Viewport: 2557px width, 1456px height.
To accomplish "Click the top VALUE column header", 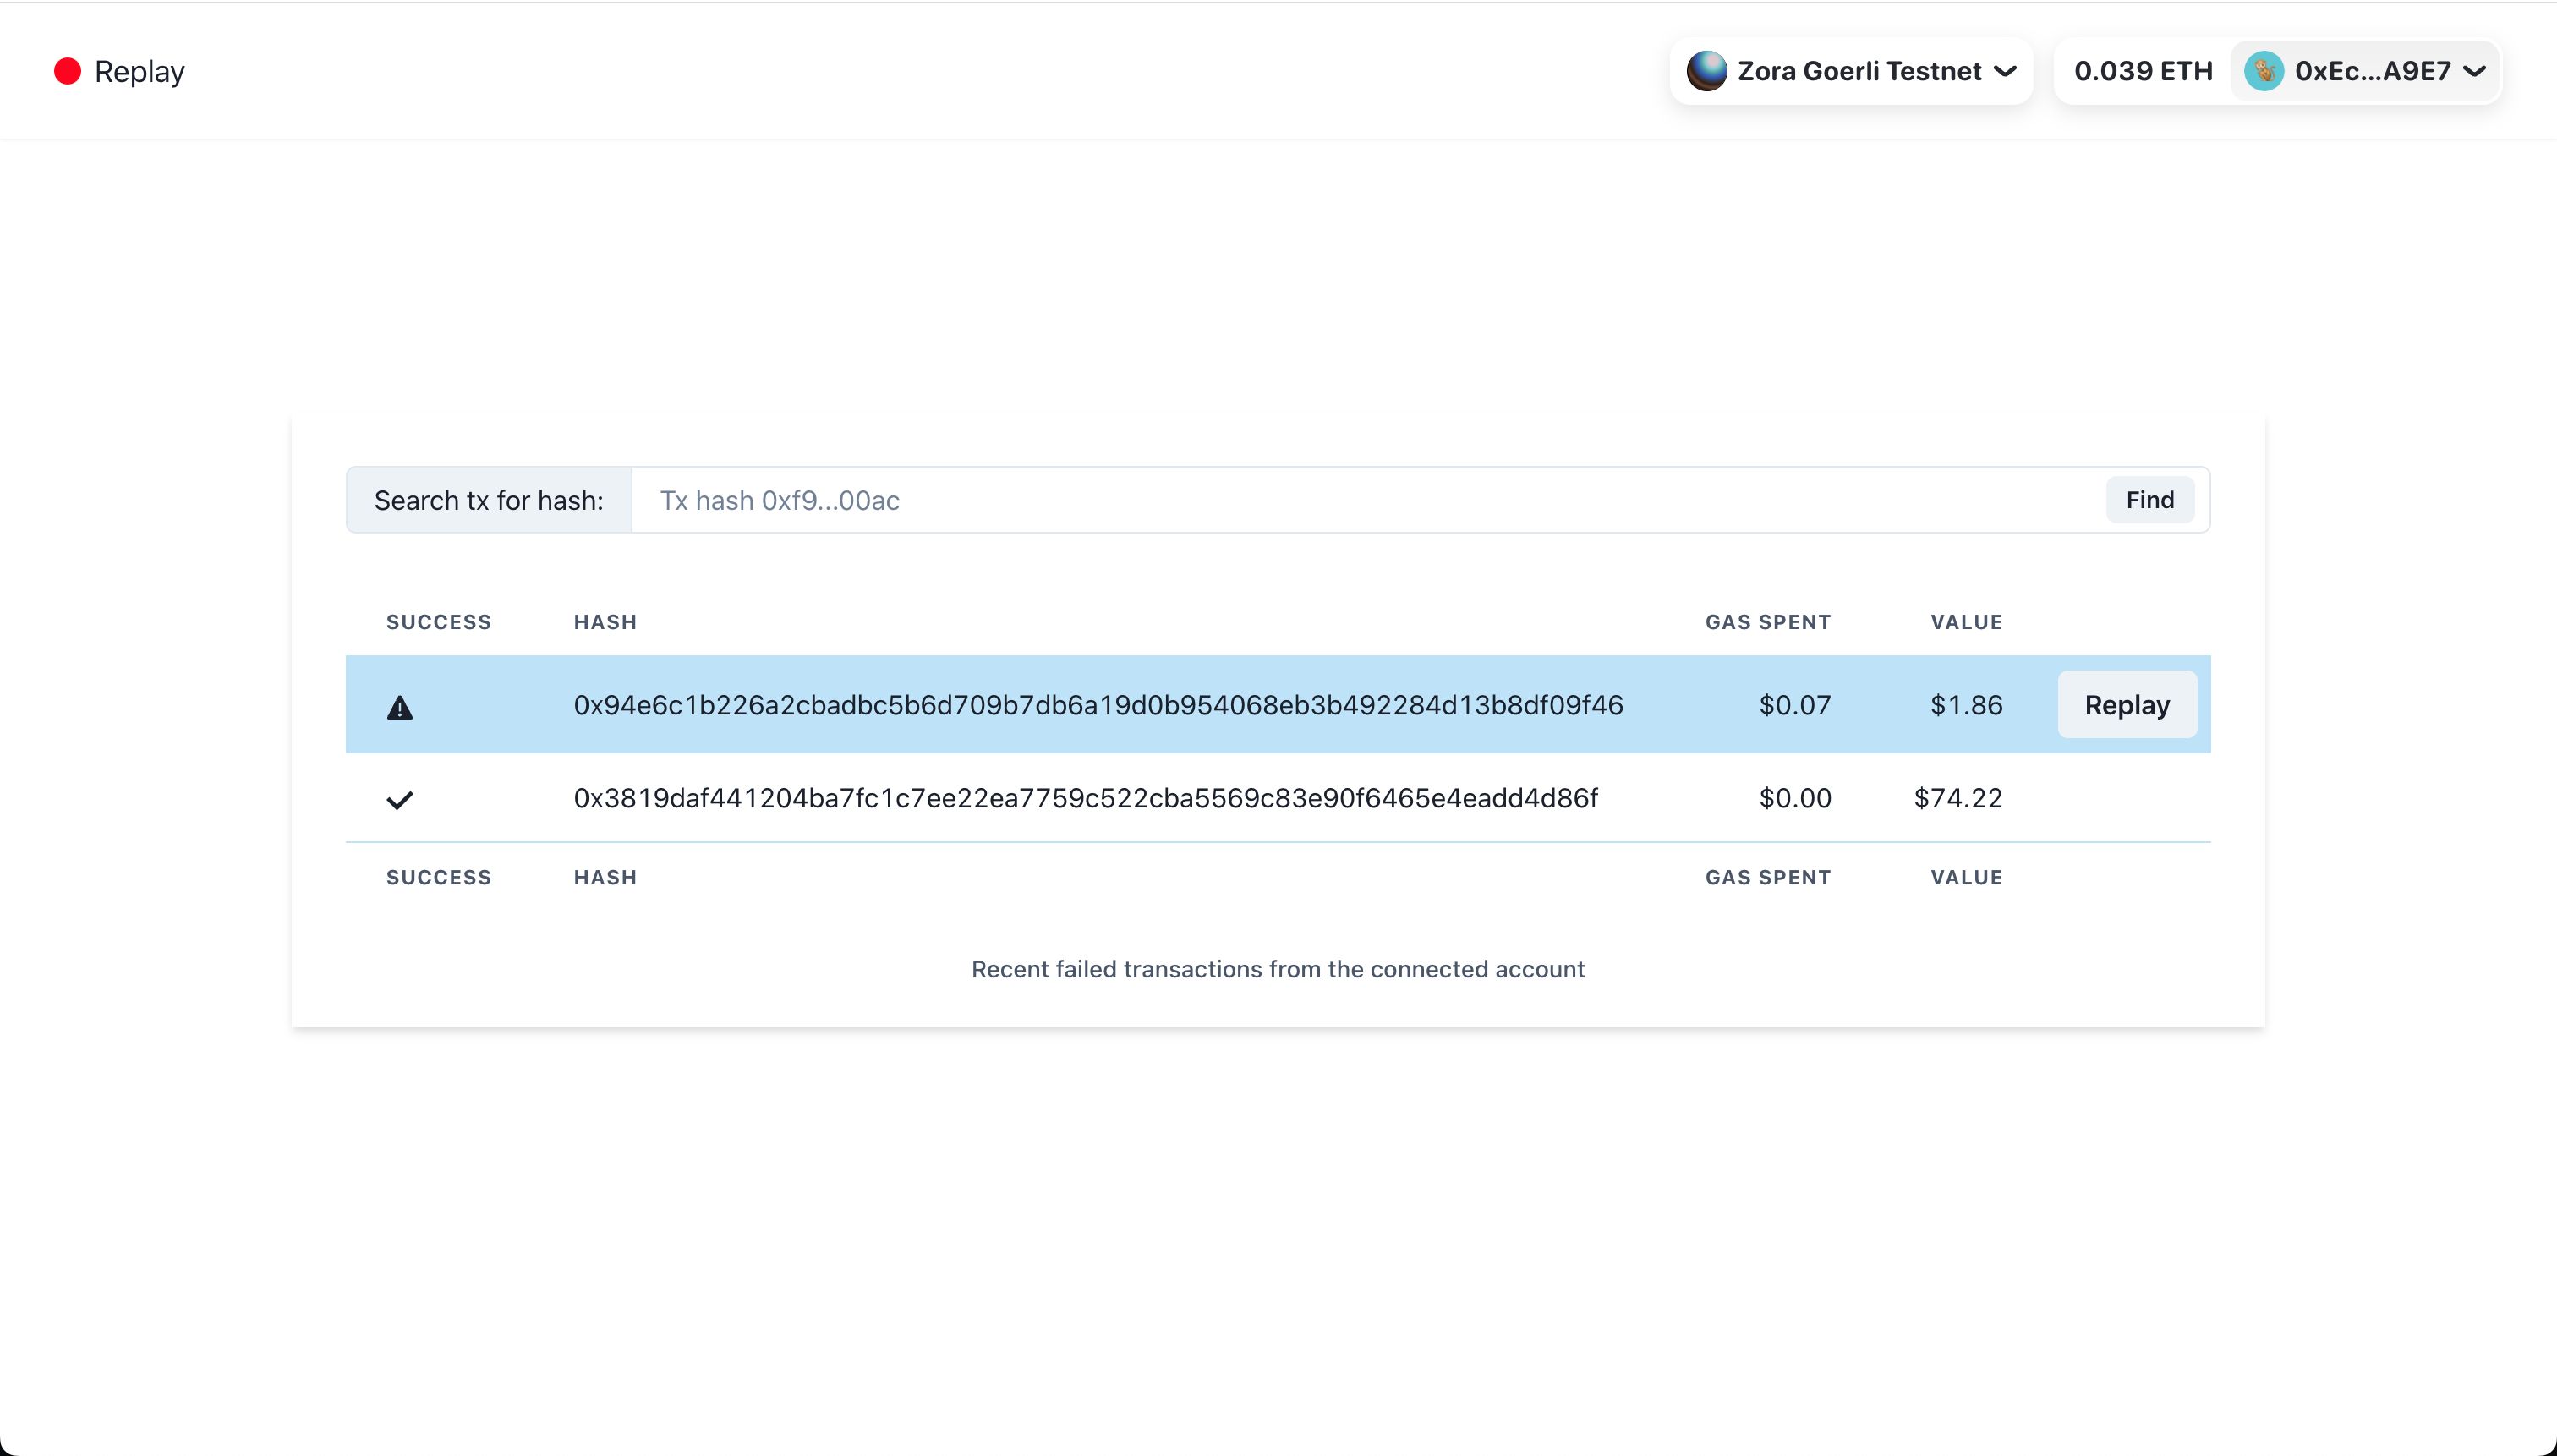I will [1966, 622].
